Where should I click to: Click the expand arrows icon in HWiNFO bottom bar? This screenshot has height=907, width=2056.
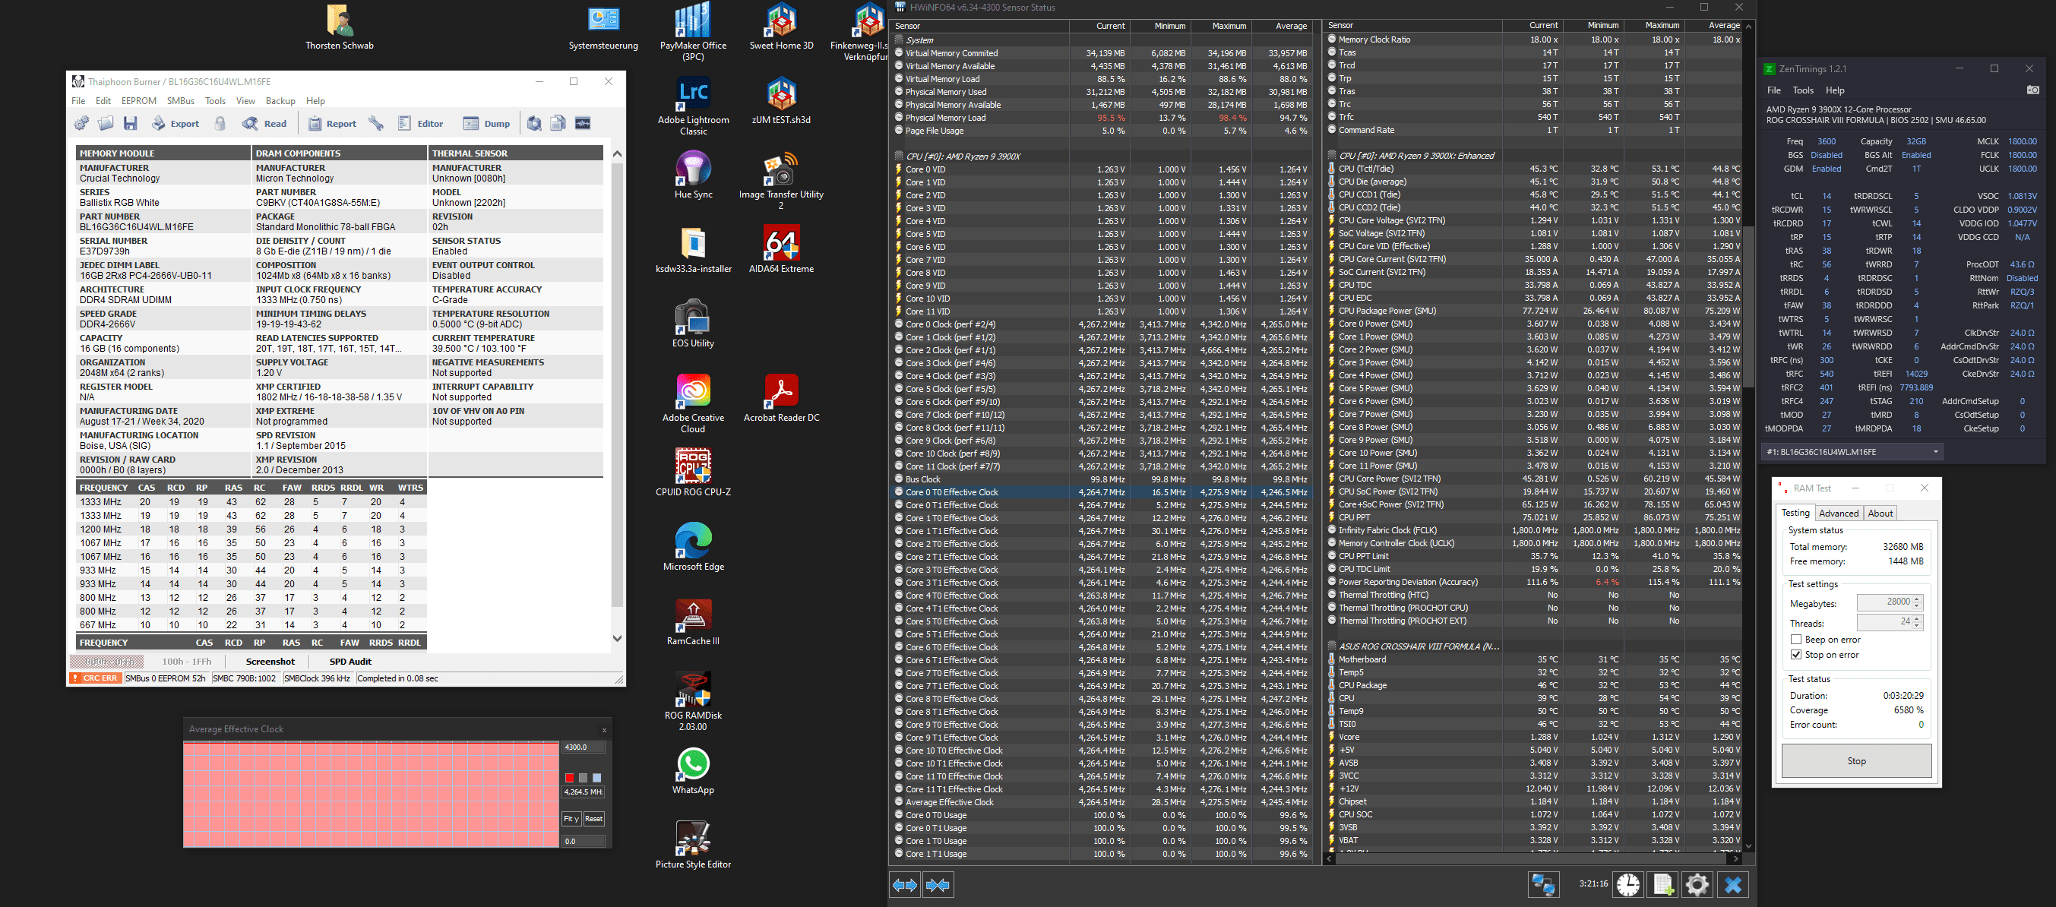click(x=904, y=885)
